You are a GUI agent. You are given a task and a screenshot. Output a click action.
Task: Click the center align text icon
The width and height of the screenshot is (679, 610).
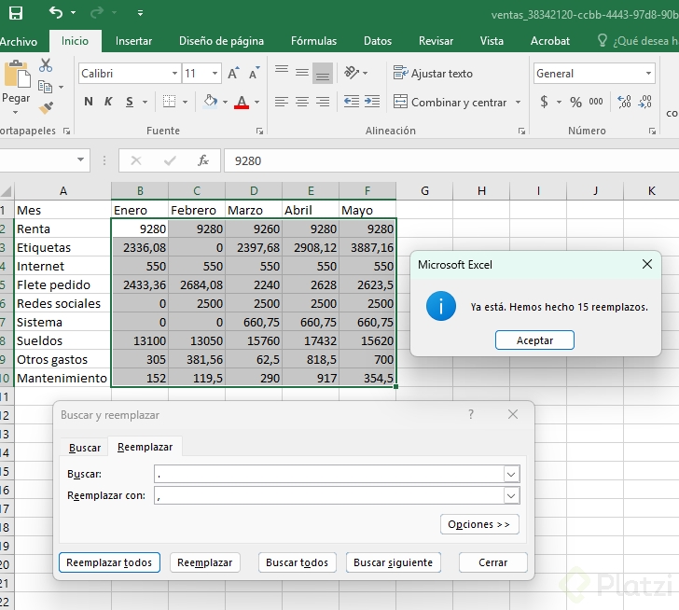(x=301, y=102)
